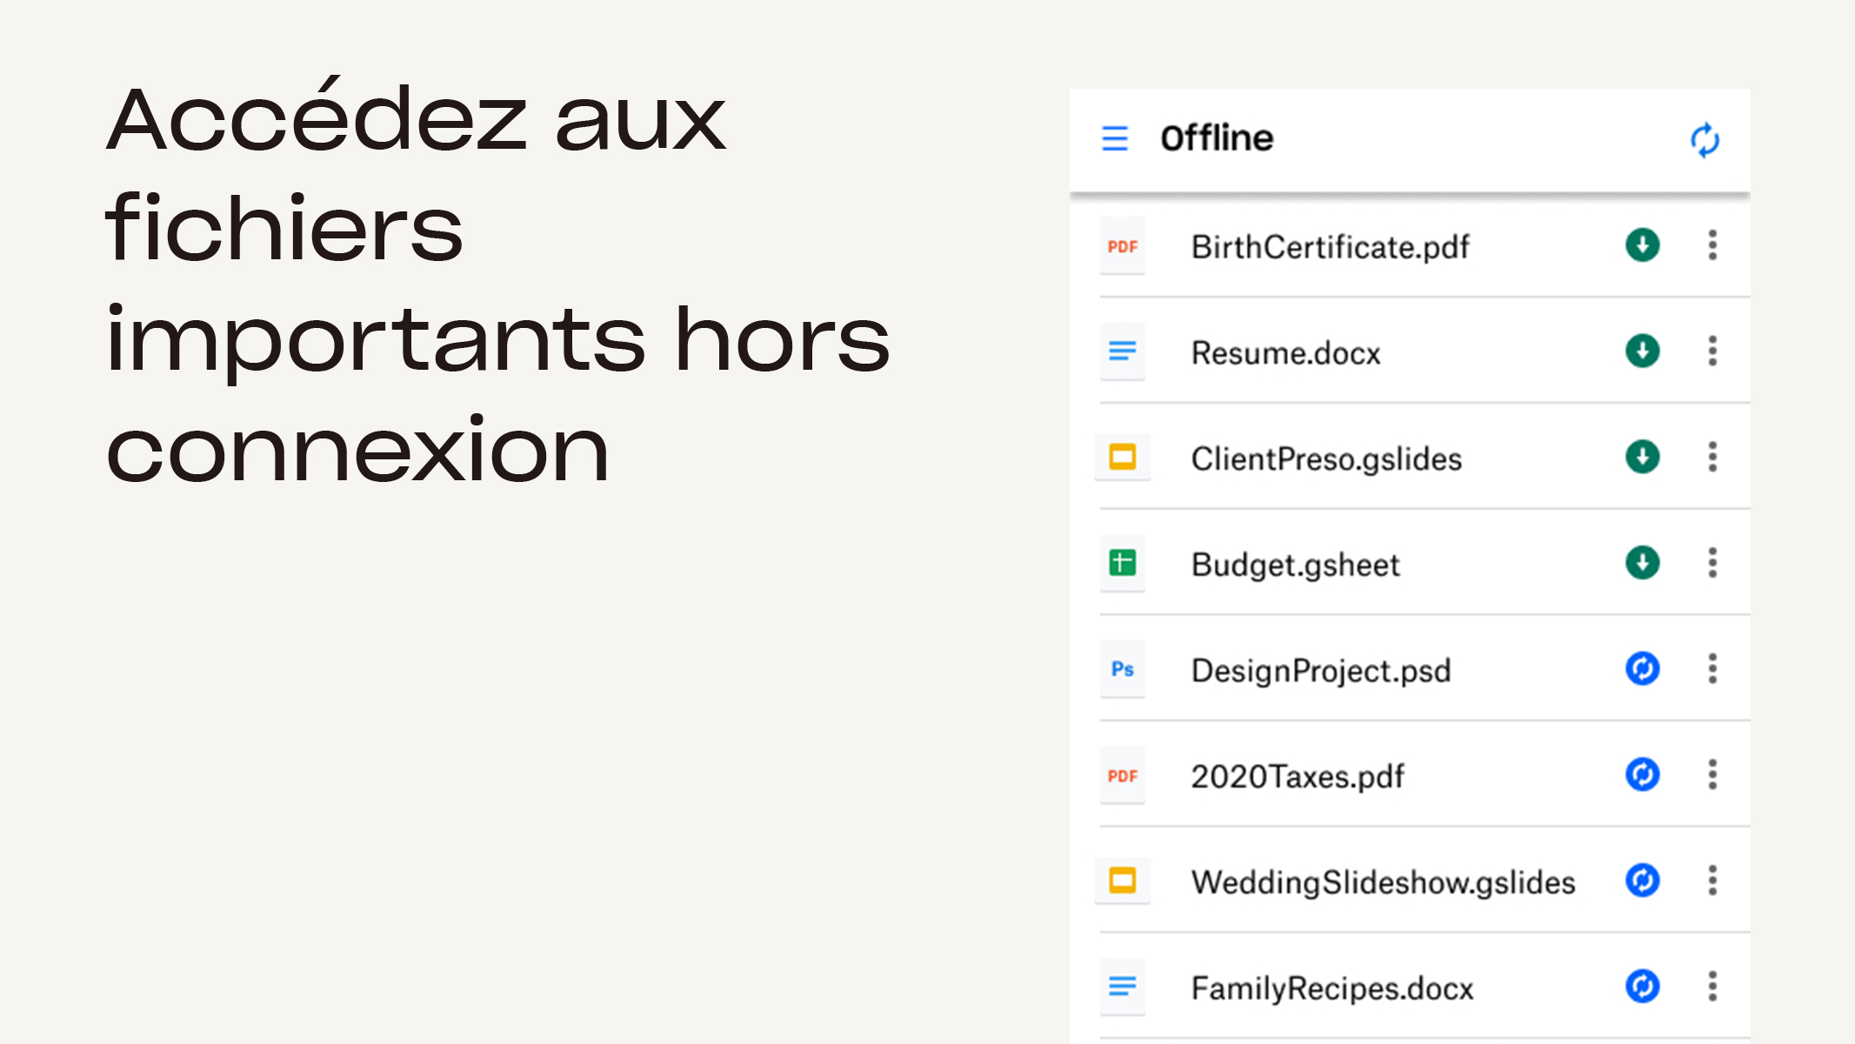Open more options for FamilyRecipes.docx

pos(1712,987)
